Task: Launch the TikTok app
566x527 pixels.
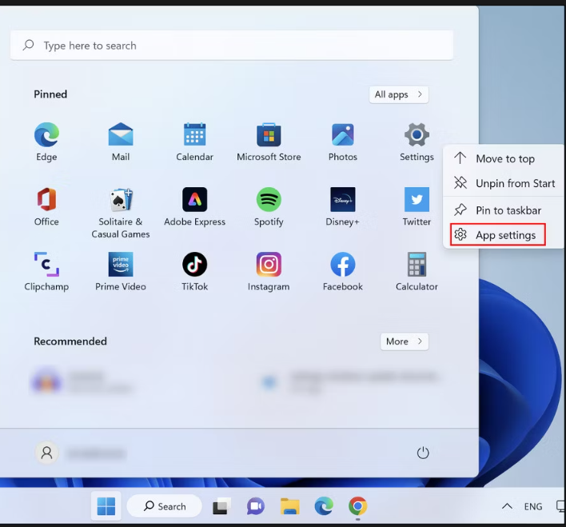Action: pos(194,272)
